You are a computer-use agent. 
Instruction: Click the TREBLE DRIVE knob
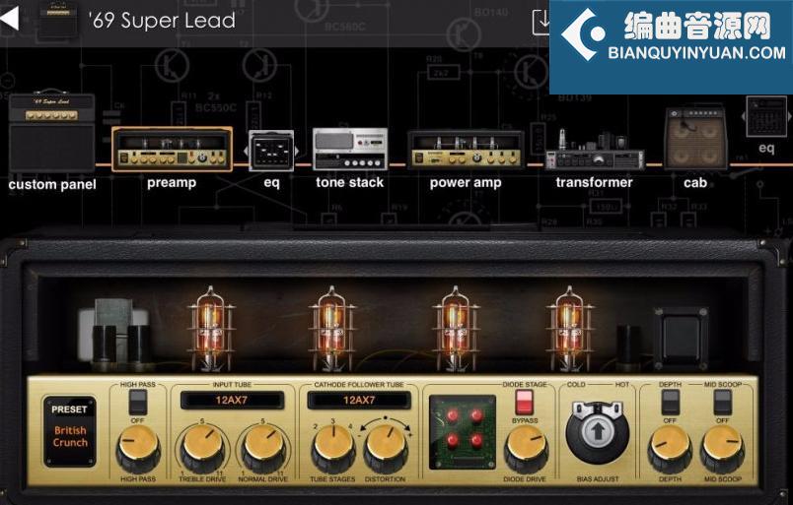coord(202,448)
